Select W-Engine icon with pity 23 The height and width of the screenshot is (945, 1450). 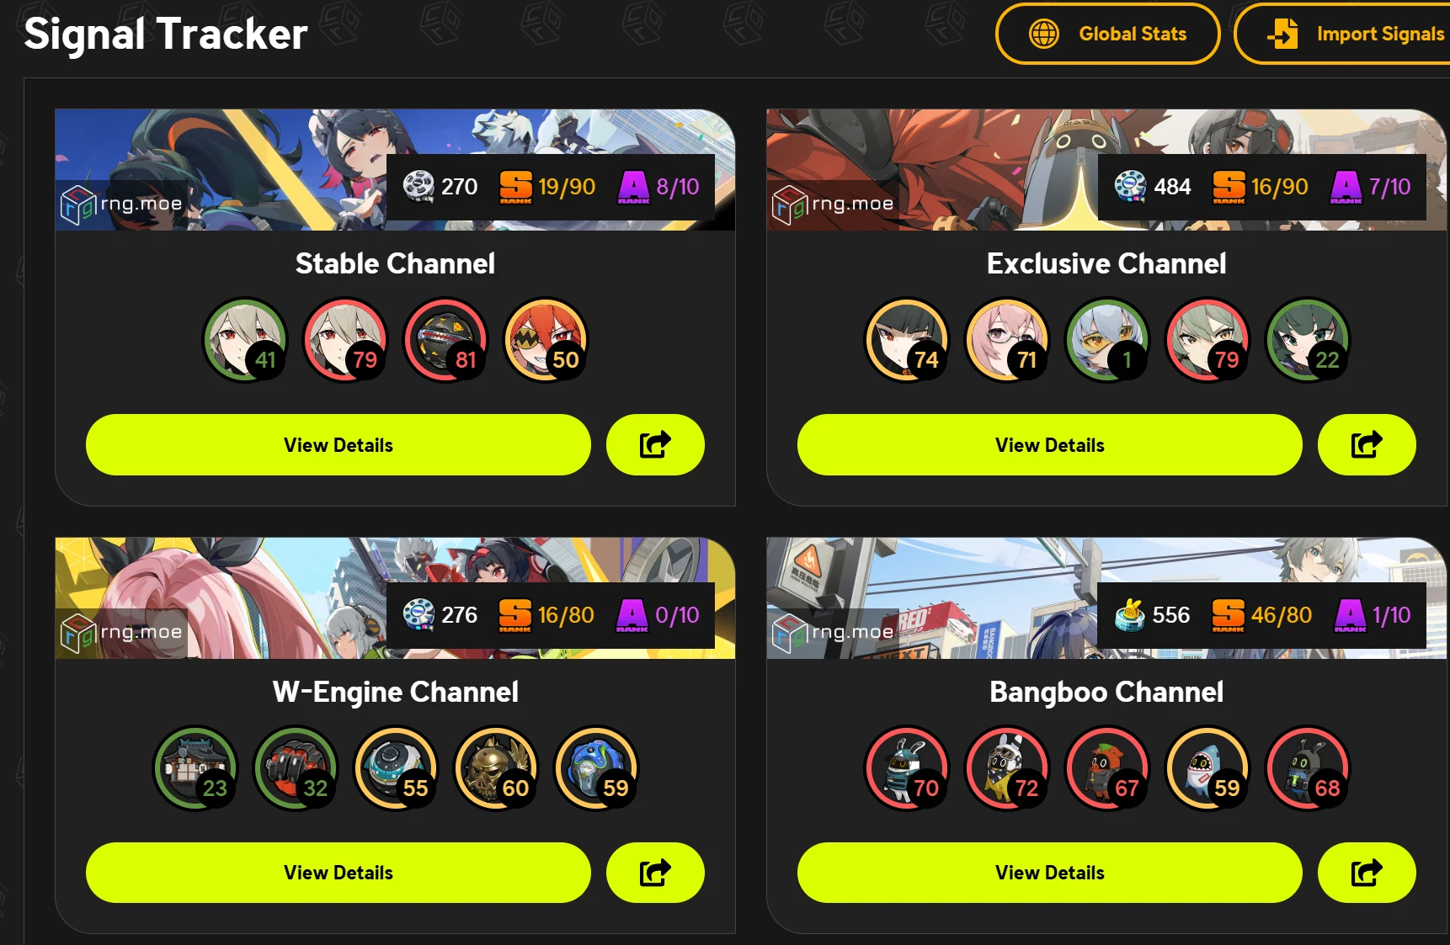coord(195,768)
